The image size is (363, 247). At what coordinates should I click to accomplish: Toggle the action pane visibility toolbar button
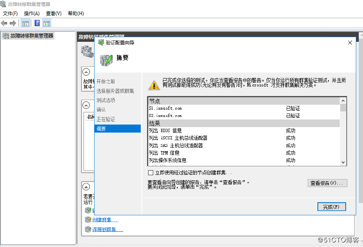pos(46,23)
